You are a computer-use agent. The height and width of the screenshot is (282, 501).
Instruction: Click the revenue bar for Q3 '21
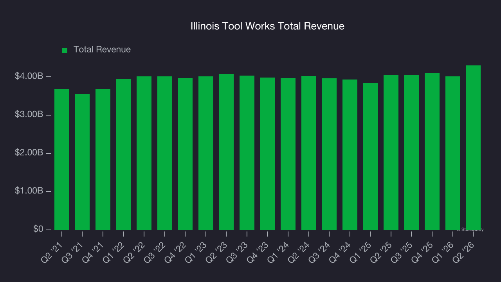82,162
